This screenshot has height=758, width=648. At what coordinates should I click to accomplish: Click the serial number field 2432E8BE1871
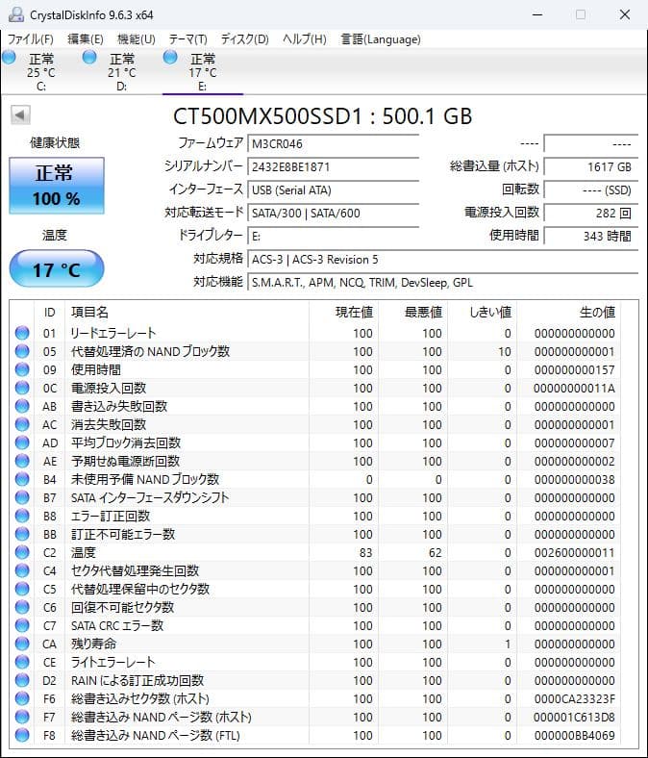[x=333, y=166]
